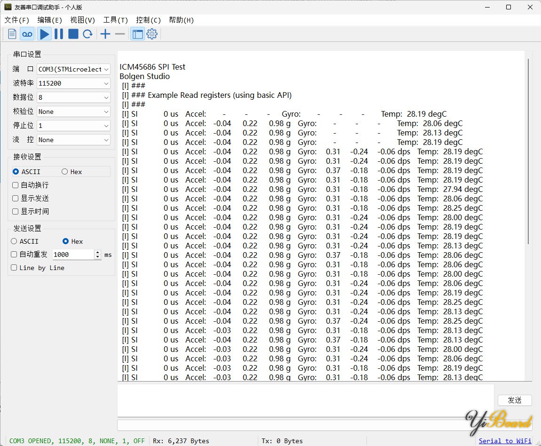
Task: Click the COM3 OPENED status text
Action: click(77, 441)
